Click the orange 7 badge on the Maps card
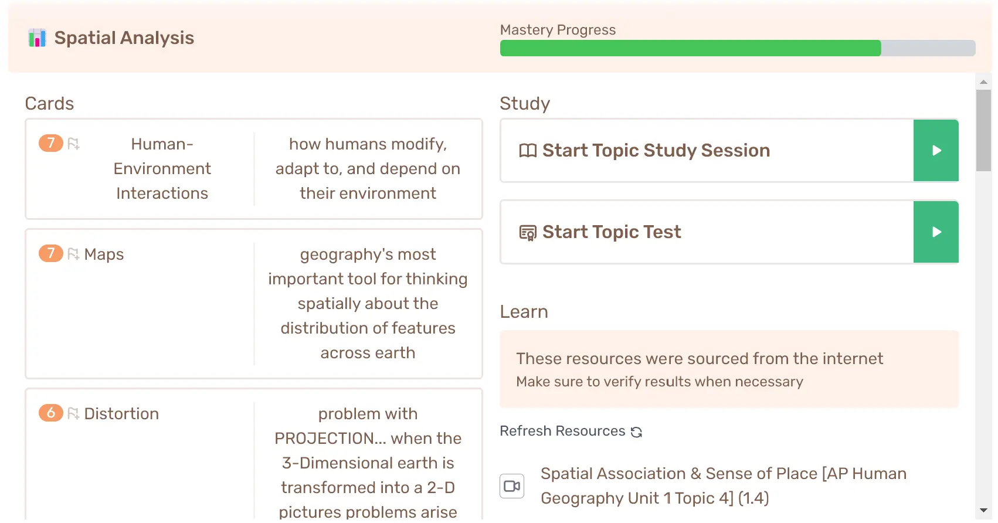Screen dimensions: 998x523 click(x=50, y=253)
